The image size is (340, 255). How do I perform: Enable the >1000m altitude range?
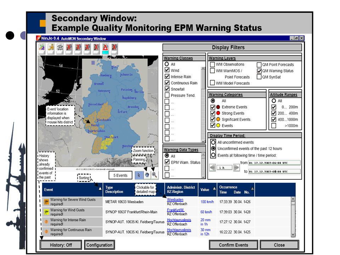pyautogui.click(x=274, y=125)
